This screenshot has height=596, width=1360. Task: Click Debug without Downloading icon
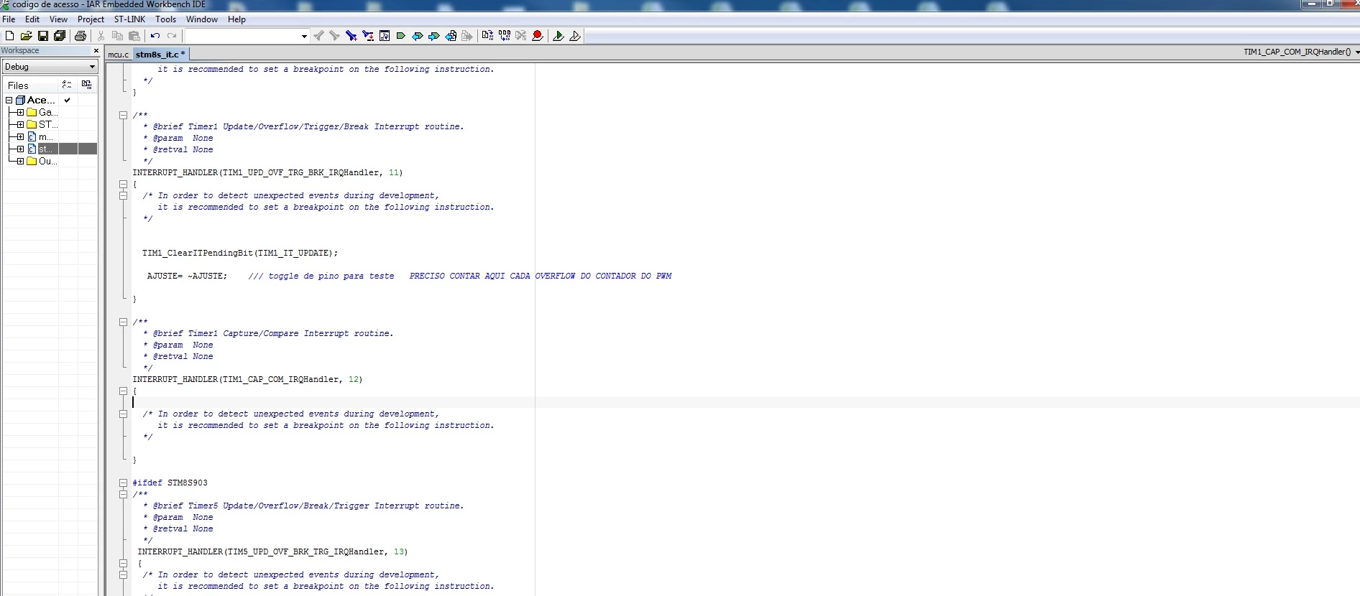coord(575,36)
